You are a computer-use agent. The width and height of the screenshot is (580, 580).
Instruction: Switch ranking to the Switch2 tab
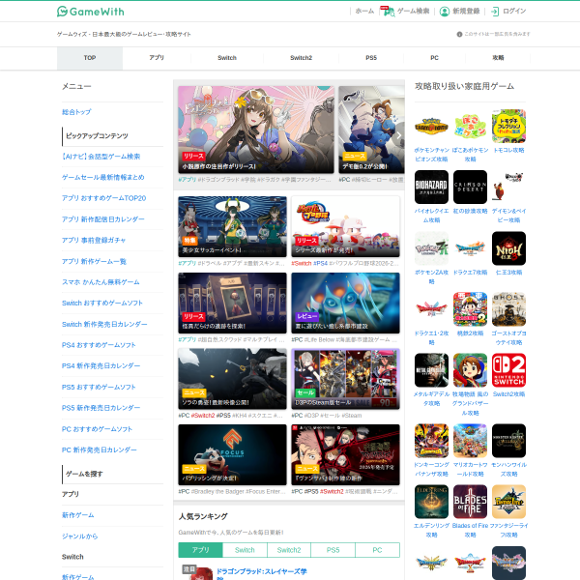(289, 550)
